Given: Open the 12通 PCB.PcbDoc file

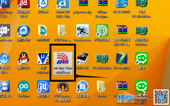Looking at the screenshot, I should (141, 3).
